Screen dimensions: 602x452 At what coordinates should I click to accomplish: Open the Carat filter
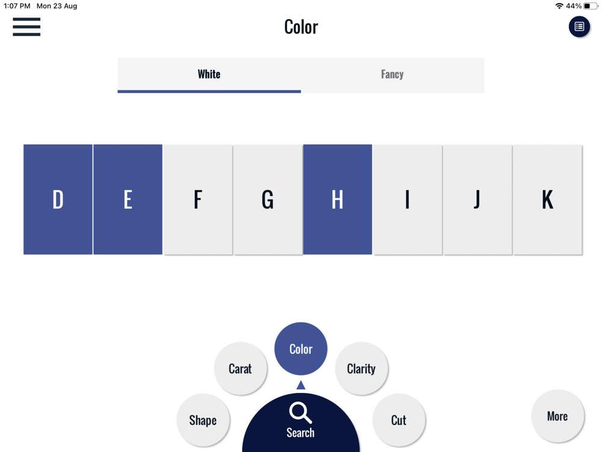pos(240,368)
